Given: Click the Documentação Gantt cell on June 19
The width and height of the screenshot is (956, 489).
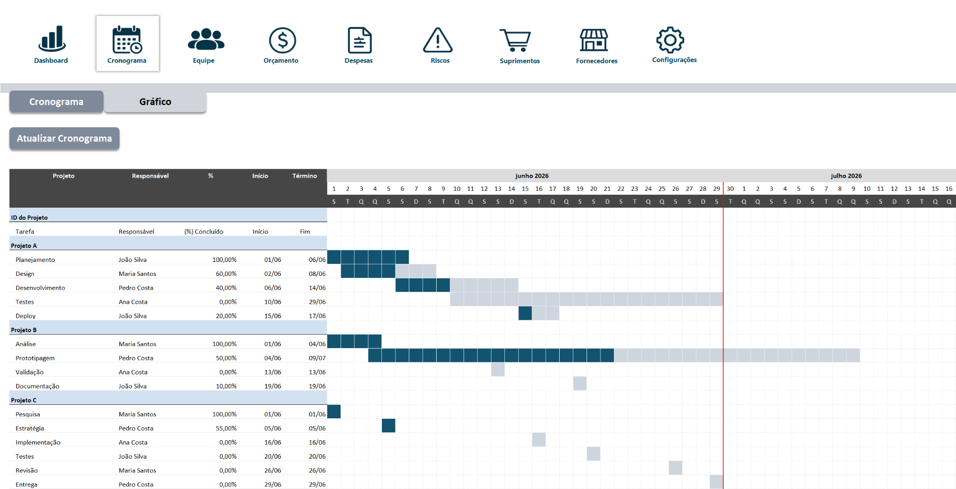Looking at the screenshot, I should point(580,383).
